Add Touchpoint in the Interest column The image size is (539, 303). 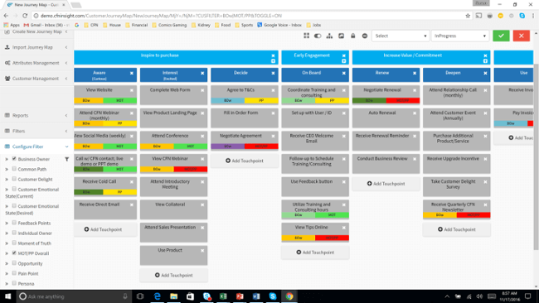(x=173, y=275)
